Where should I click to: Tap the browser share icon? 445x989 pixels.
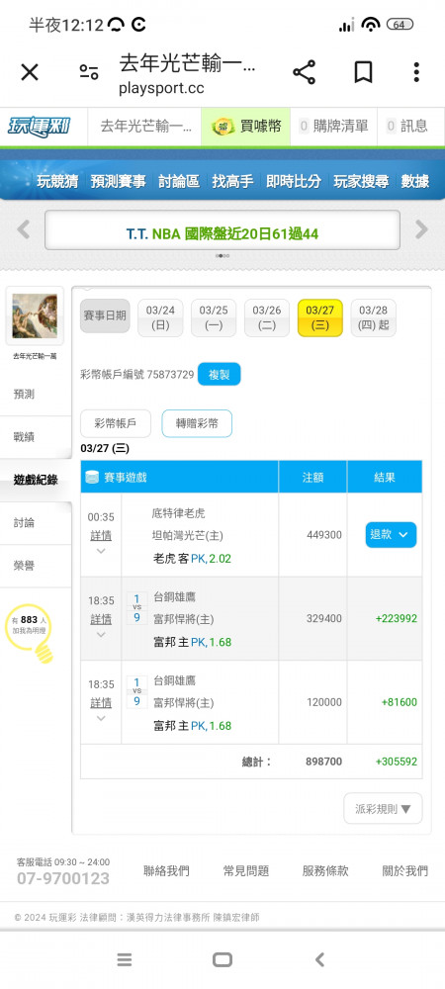tap(304, 72)
